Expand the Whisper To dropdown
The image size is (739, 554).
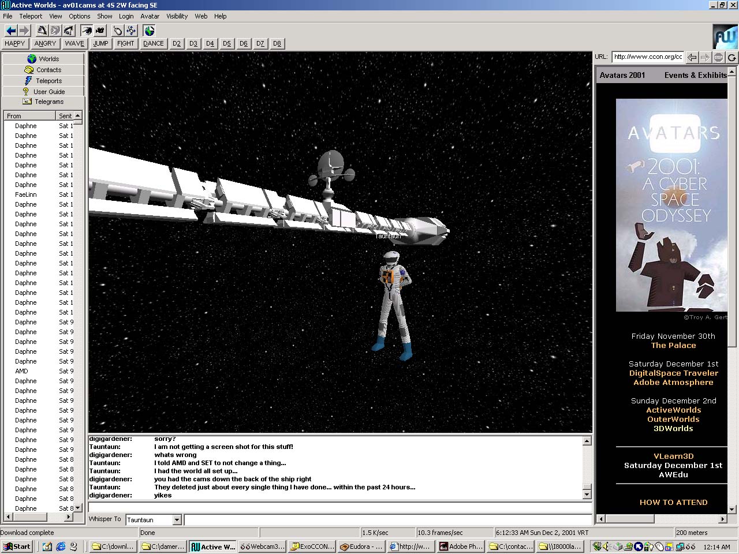177,520
